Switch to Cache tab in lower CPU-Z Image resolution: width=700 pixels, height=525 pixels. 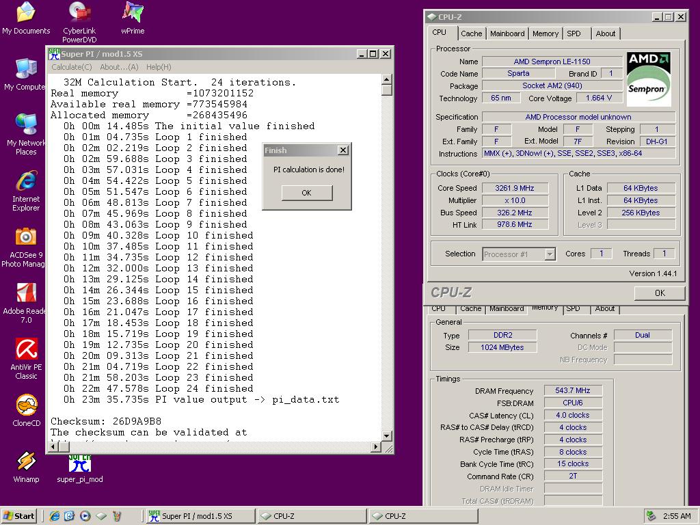click(x=471, y=309)
